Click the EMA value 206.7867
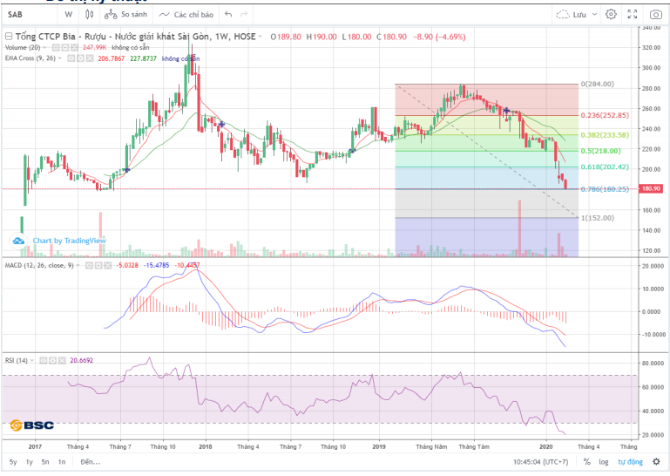 [112, 58]
